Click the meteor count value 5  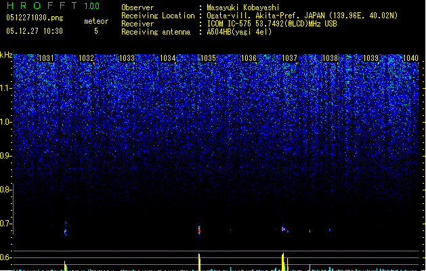(96, 31)
